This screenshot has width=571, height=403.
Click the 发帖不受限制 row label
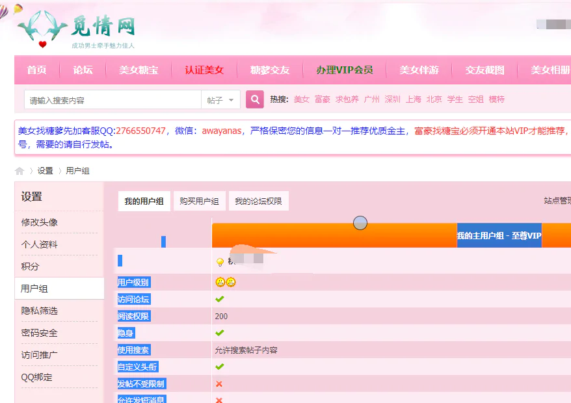click(142, 383)
